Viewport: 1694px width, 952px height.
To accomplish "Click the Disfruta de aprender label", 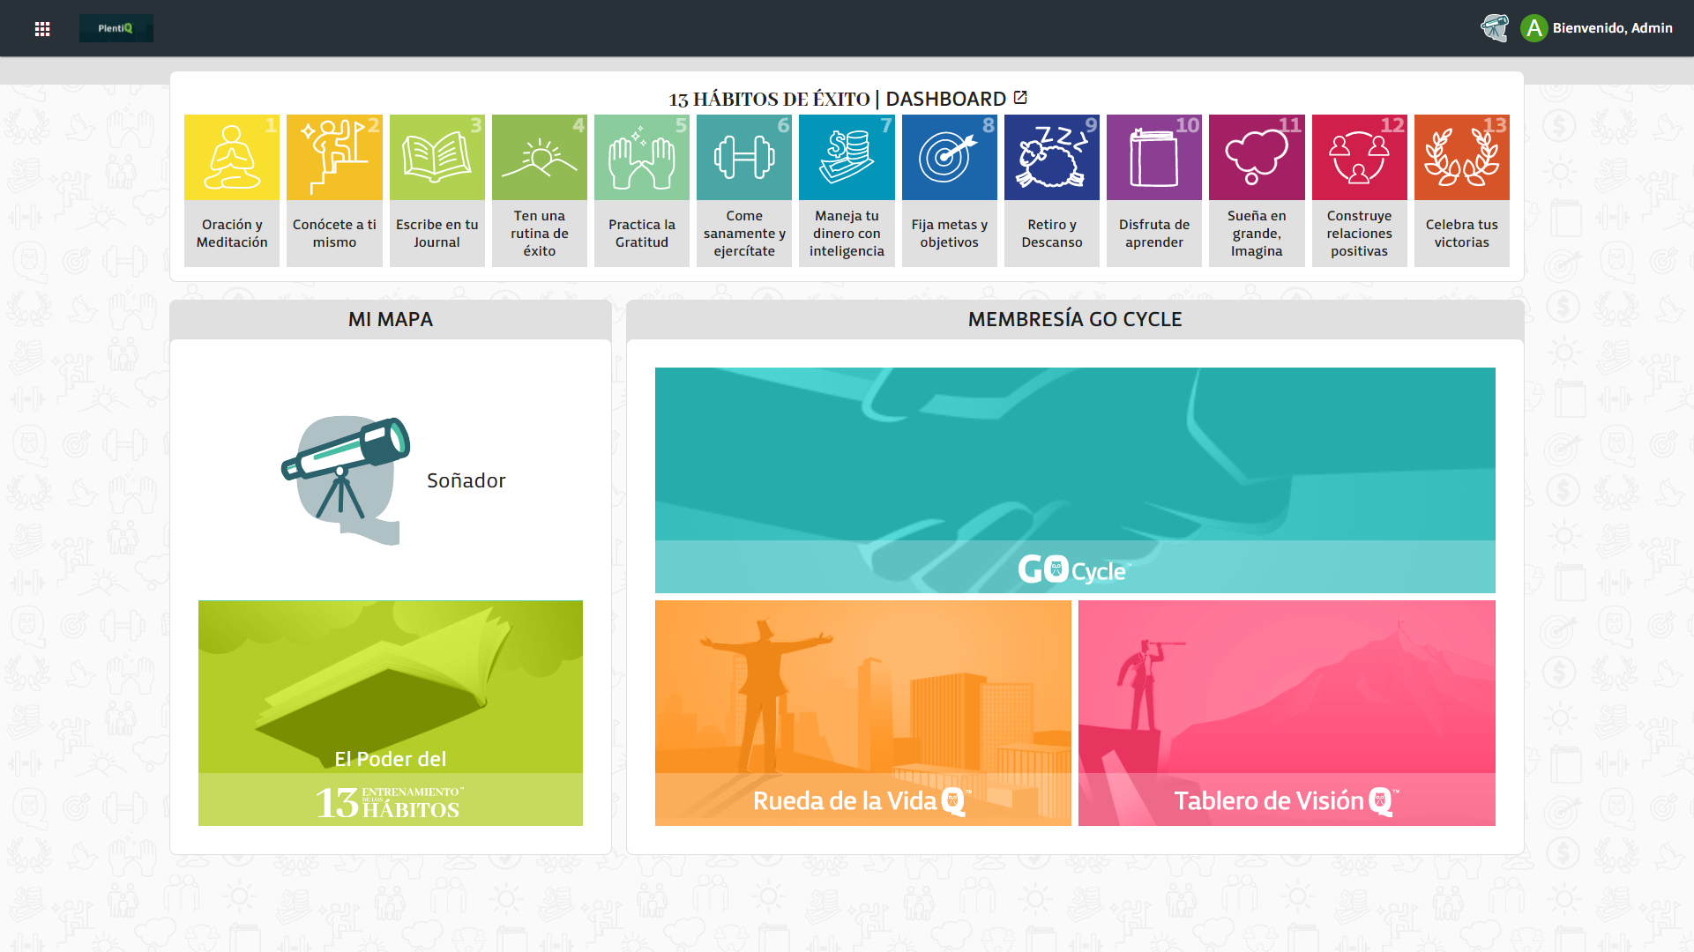I will tap(1154, 234).
